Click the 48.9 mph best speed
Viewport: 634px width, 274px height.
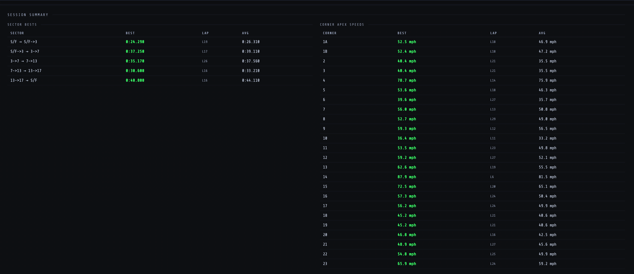[407, 244]
